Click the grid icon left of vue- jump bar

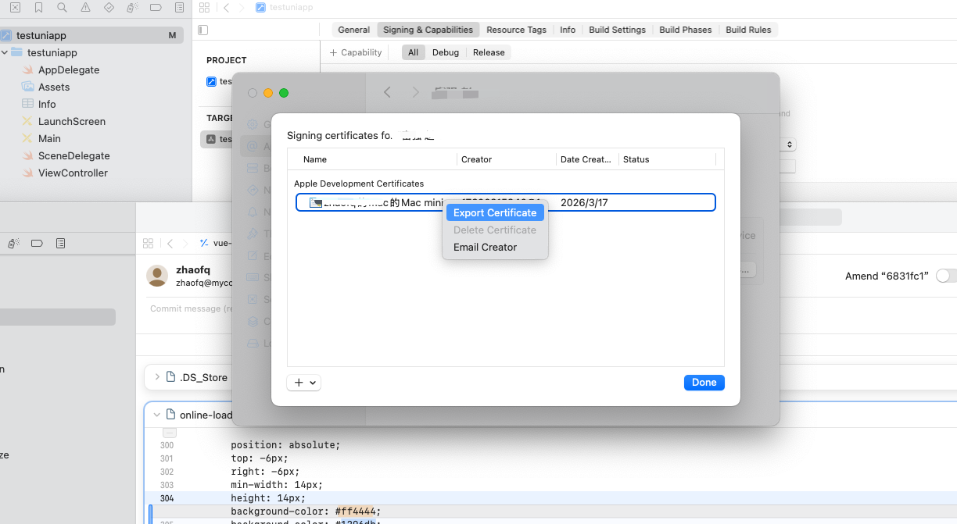point(148,244)
